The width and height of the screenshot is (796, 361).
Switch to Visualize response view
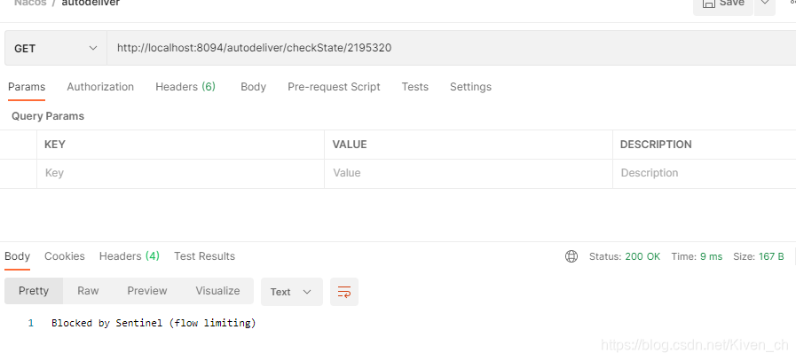tap(217, 291)
